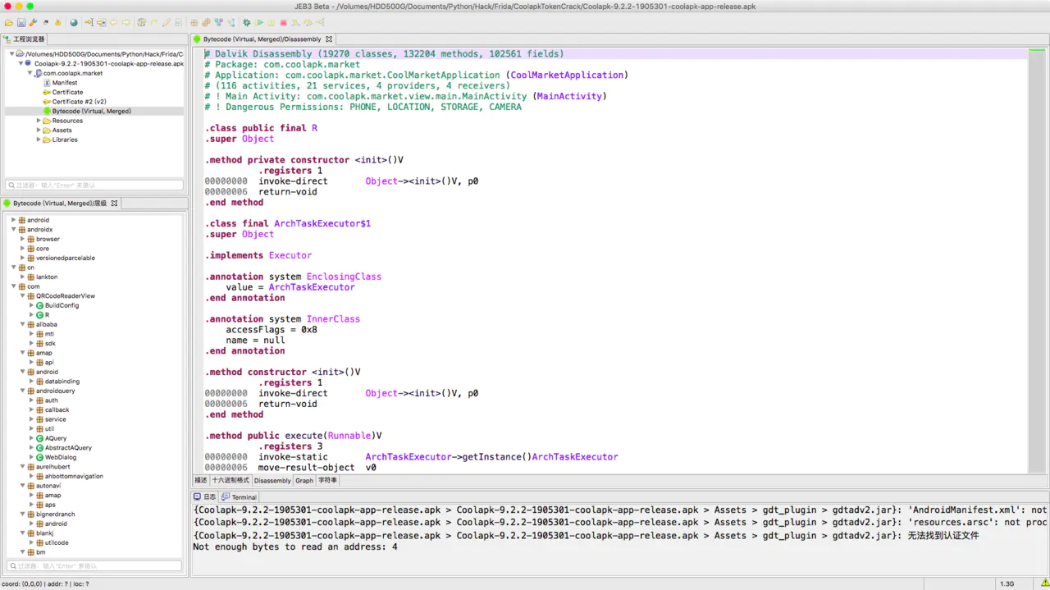This screenshot has height=590, width=1050.
Task: Click the hierarchy panel filter field
Action: (94, 565)
